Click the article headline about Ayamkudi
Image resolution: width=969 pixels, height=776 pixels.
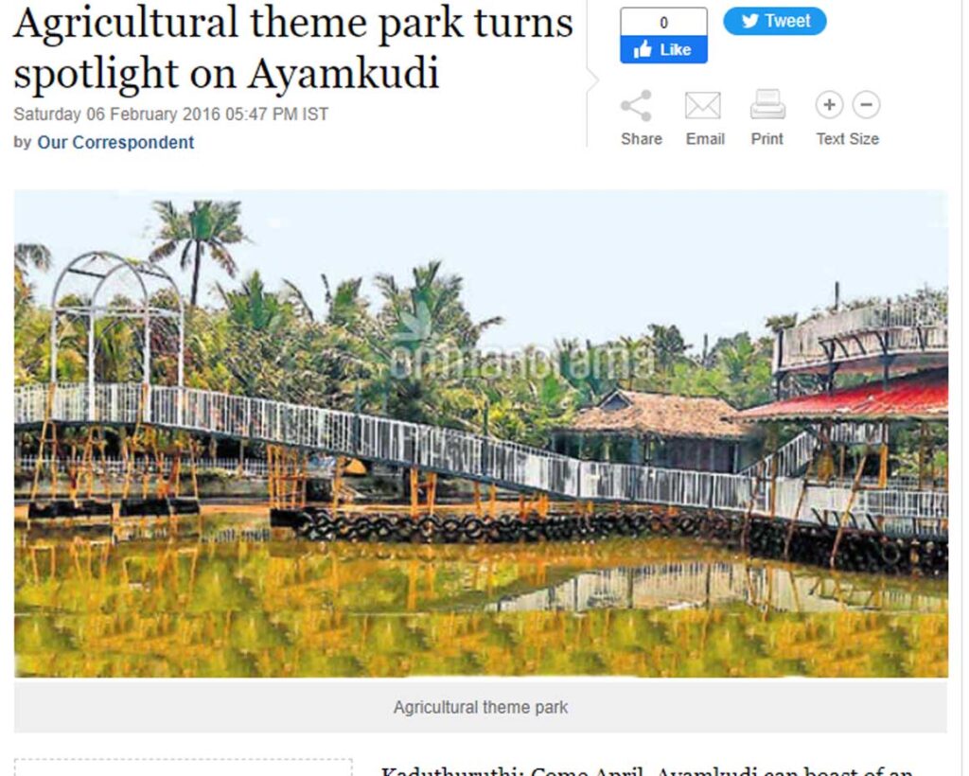[293, 48]
